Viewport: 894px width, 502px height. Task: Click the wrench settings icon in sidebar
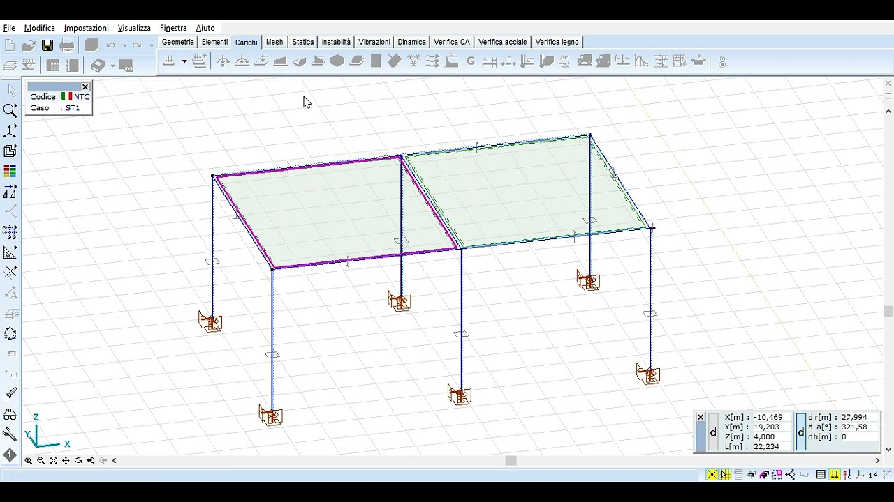click(x=10, y=434)
